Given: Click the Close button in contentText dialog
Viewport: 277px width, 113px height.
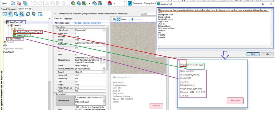Looking at the screenshot, I should [x=253, y=54].
